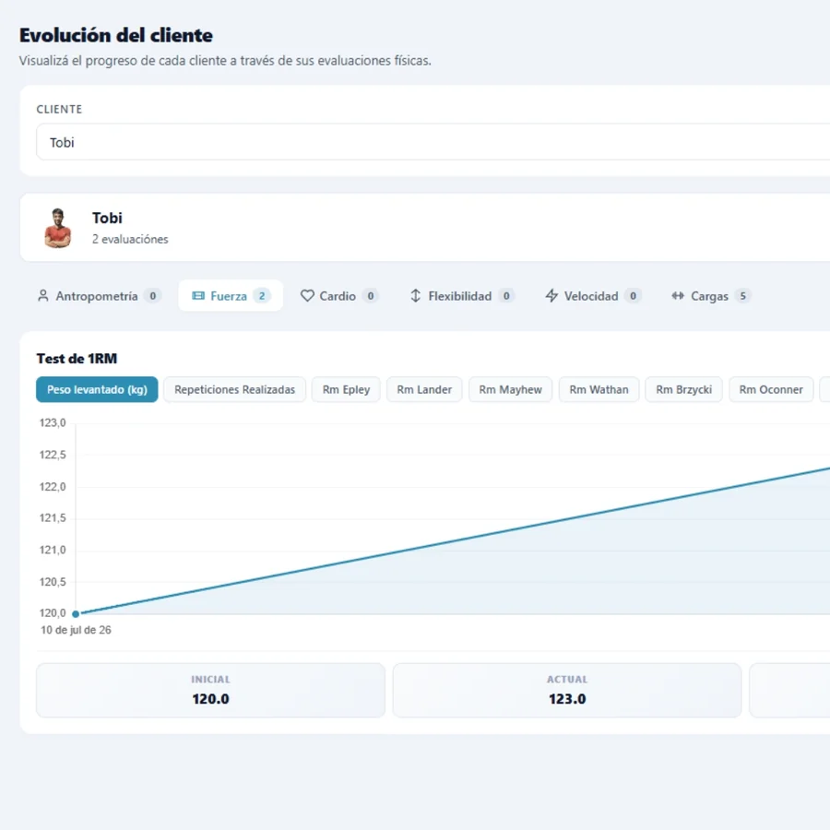Click the INICIAL 120.0 stat card
The width and height of the screenshot is (830, 830).
tap(210, 690)
